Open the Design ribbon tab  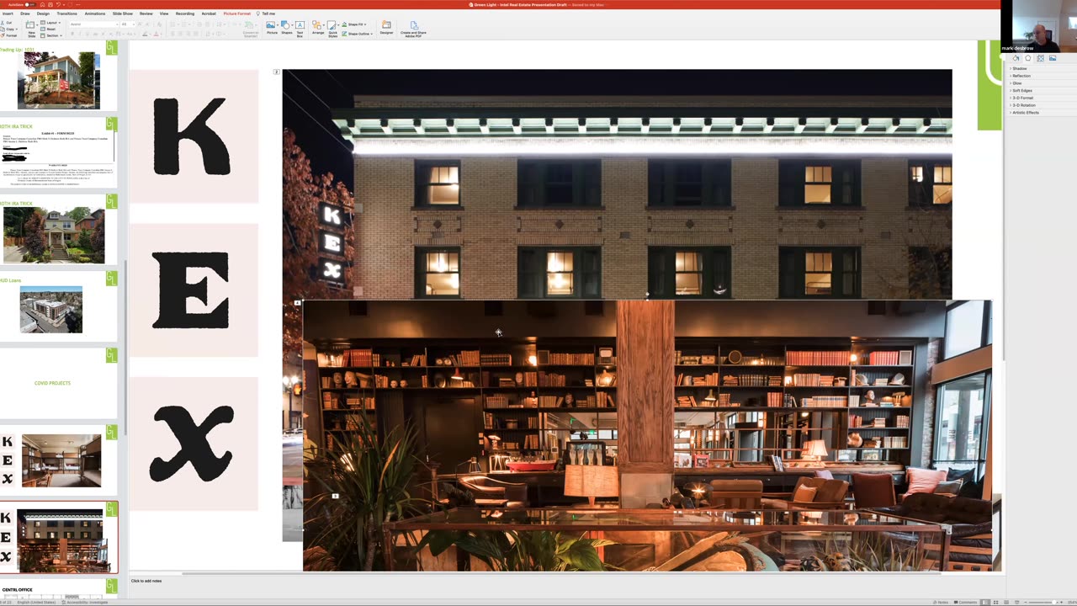click(43, 13)
